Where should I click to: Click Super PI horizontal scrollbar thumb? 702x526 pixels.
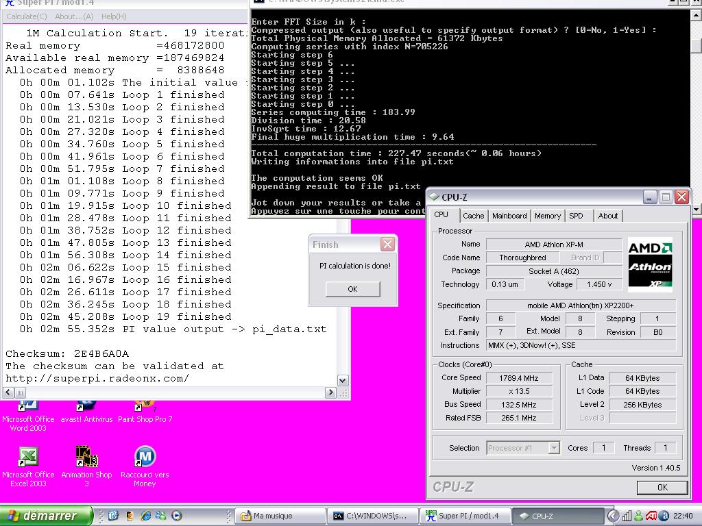pyautogui.click(x=20, y=392)
